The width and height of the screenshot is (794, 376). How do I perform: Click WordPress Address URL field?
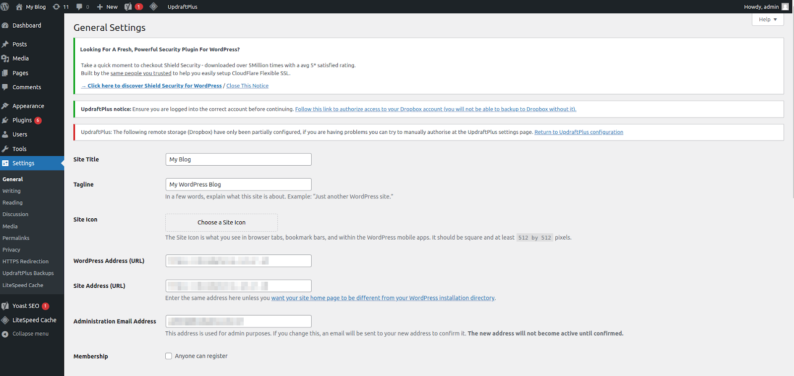pyautogui.click(x=238, y=261)
